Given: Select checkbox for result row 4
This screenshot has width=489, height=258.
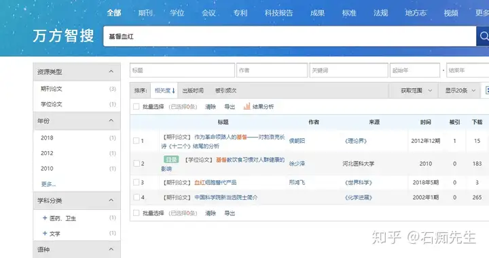Looking at the screenshot, I should tap(137, 197).
